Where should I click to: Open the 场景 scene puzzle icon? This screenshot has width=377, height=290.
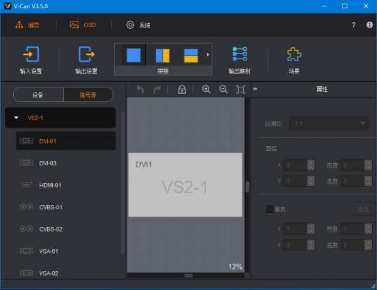tap(294, 55)
